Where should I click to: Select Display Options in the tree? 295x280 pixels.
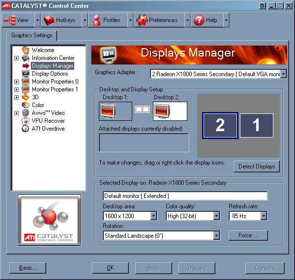(x=50, y=74)
